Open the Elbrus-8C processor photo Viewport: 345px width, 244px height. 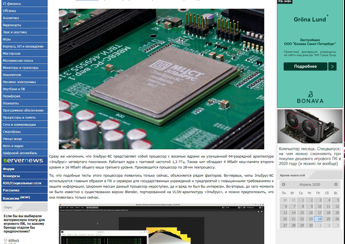pyautogui.click(x=161, y=79)
